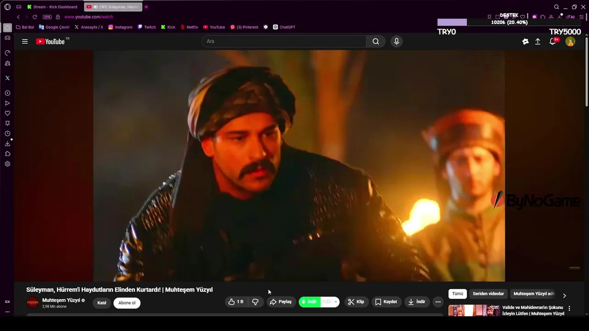Open YouTube hamburger guide menu
The width and height of the screenshot is (589, 331).
pyautogui.click(x=25, y=41)
